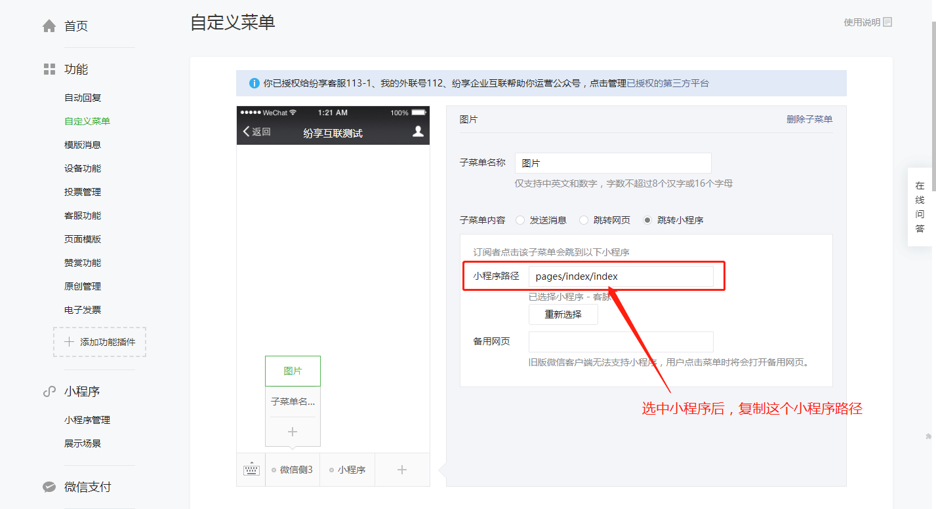
Task: Click the 微信支付 chat bubble icon
Action: pyautogui.click(x=49, y=487)
